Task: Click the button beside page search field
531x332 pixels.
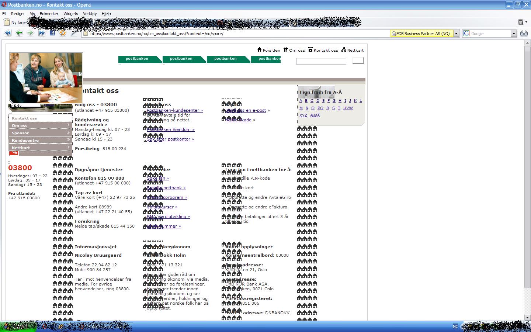Action: (x=358, y=60)
